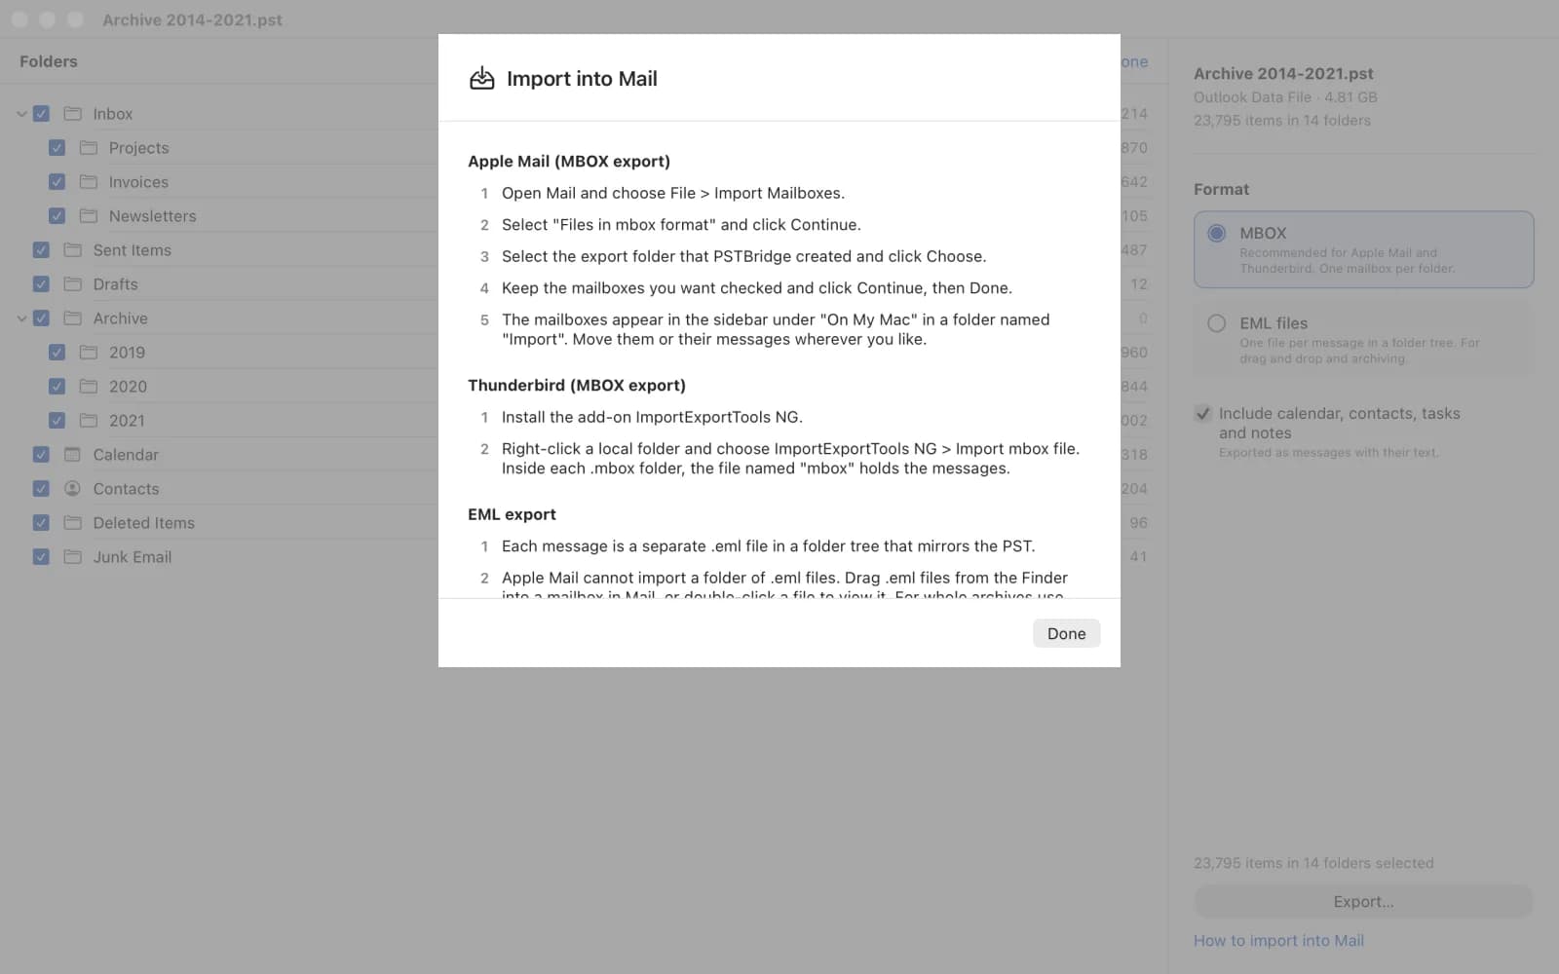The image size is (1559, 974).
Task: Click the Export... button
Action: [x=1363, y=902]
